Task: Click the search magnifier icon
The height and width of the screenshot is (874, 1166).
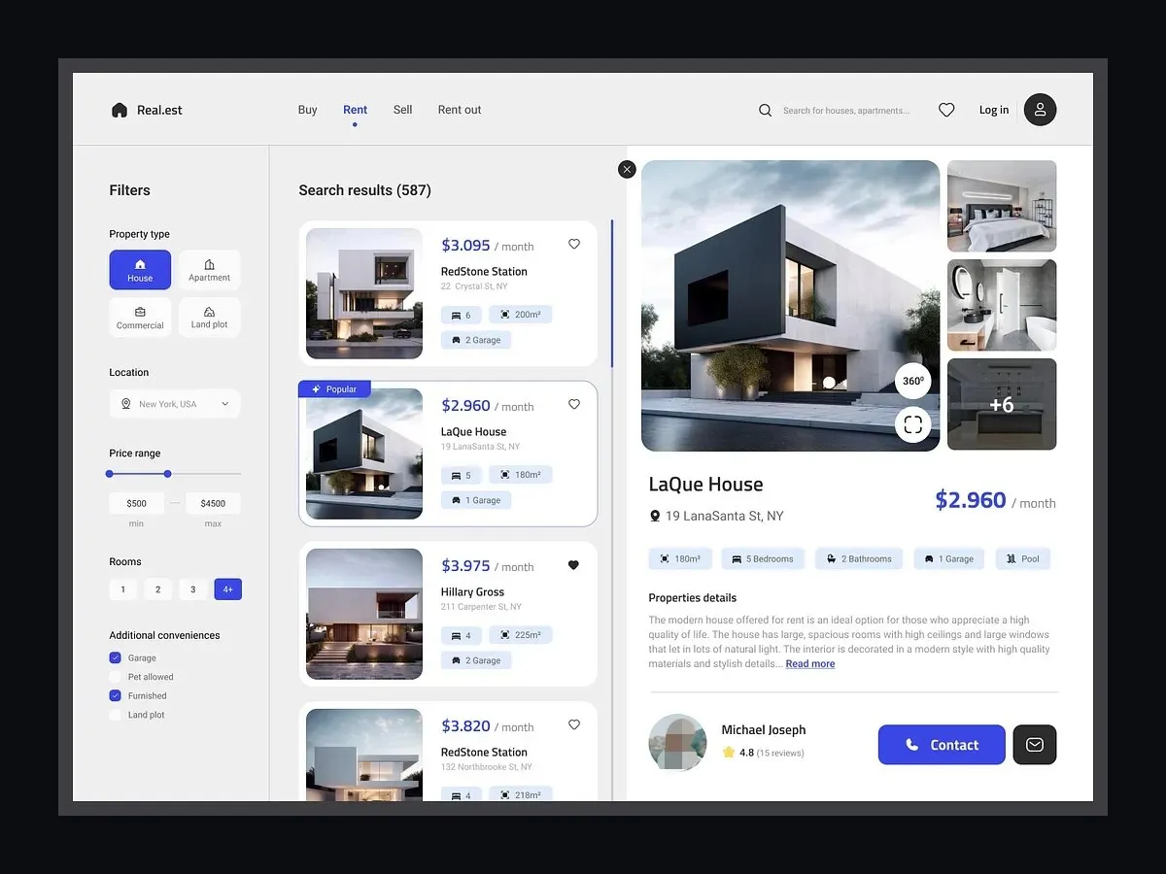Action: coord(765,111)
